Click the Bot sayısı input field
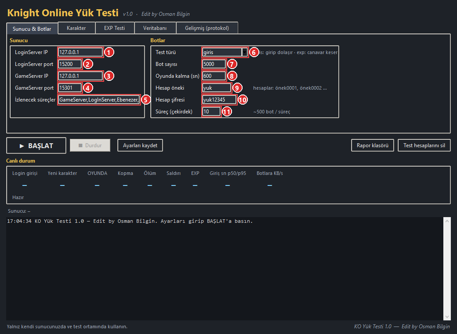 click(x=214, y=64)
